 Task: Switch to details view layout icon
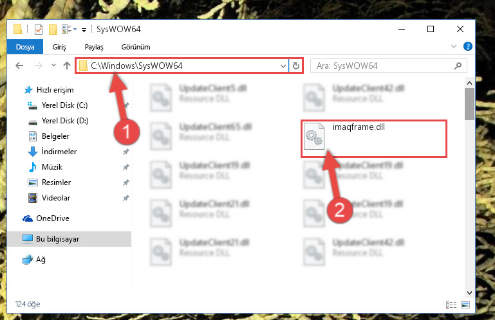[x=451, y=305]
